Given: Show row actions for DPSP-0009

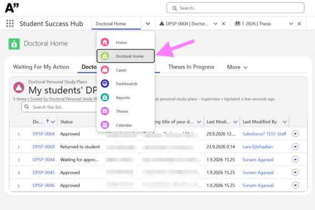Looking at the screenshot, I should [296, 147].
